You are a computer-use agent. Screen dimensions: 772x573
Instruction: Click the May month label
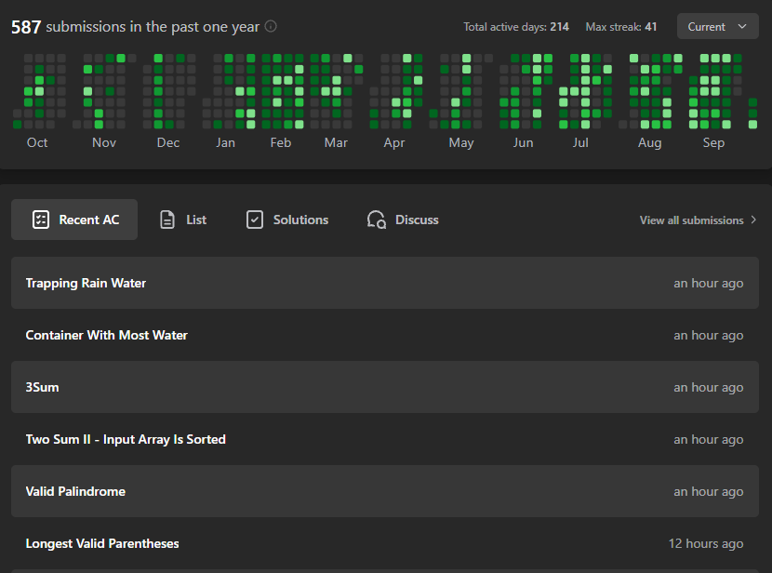(460, 143)
